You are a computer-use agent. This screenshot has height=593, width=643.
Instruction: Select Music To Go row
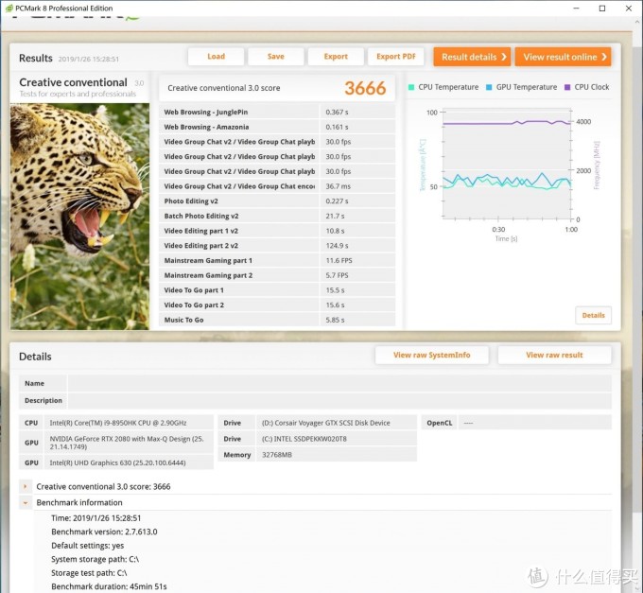(x=277, y=320)
